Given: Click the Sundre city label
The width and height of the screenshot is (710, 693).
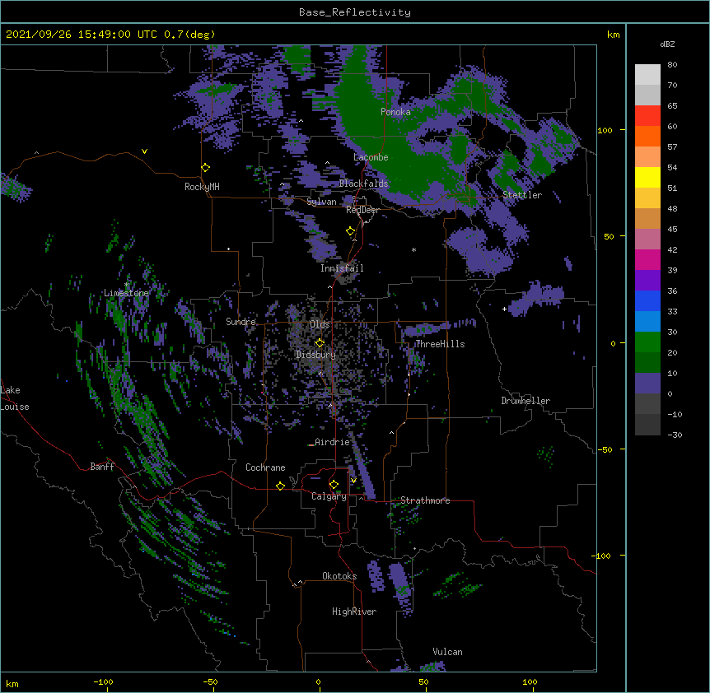Looking at the screenshot, I should [x=241, y=322].
